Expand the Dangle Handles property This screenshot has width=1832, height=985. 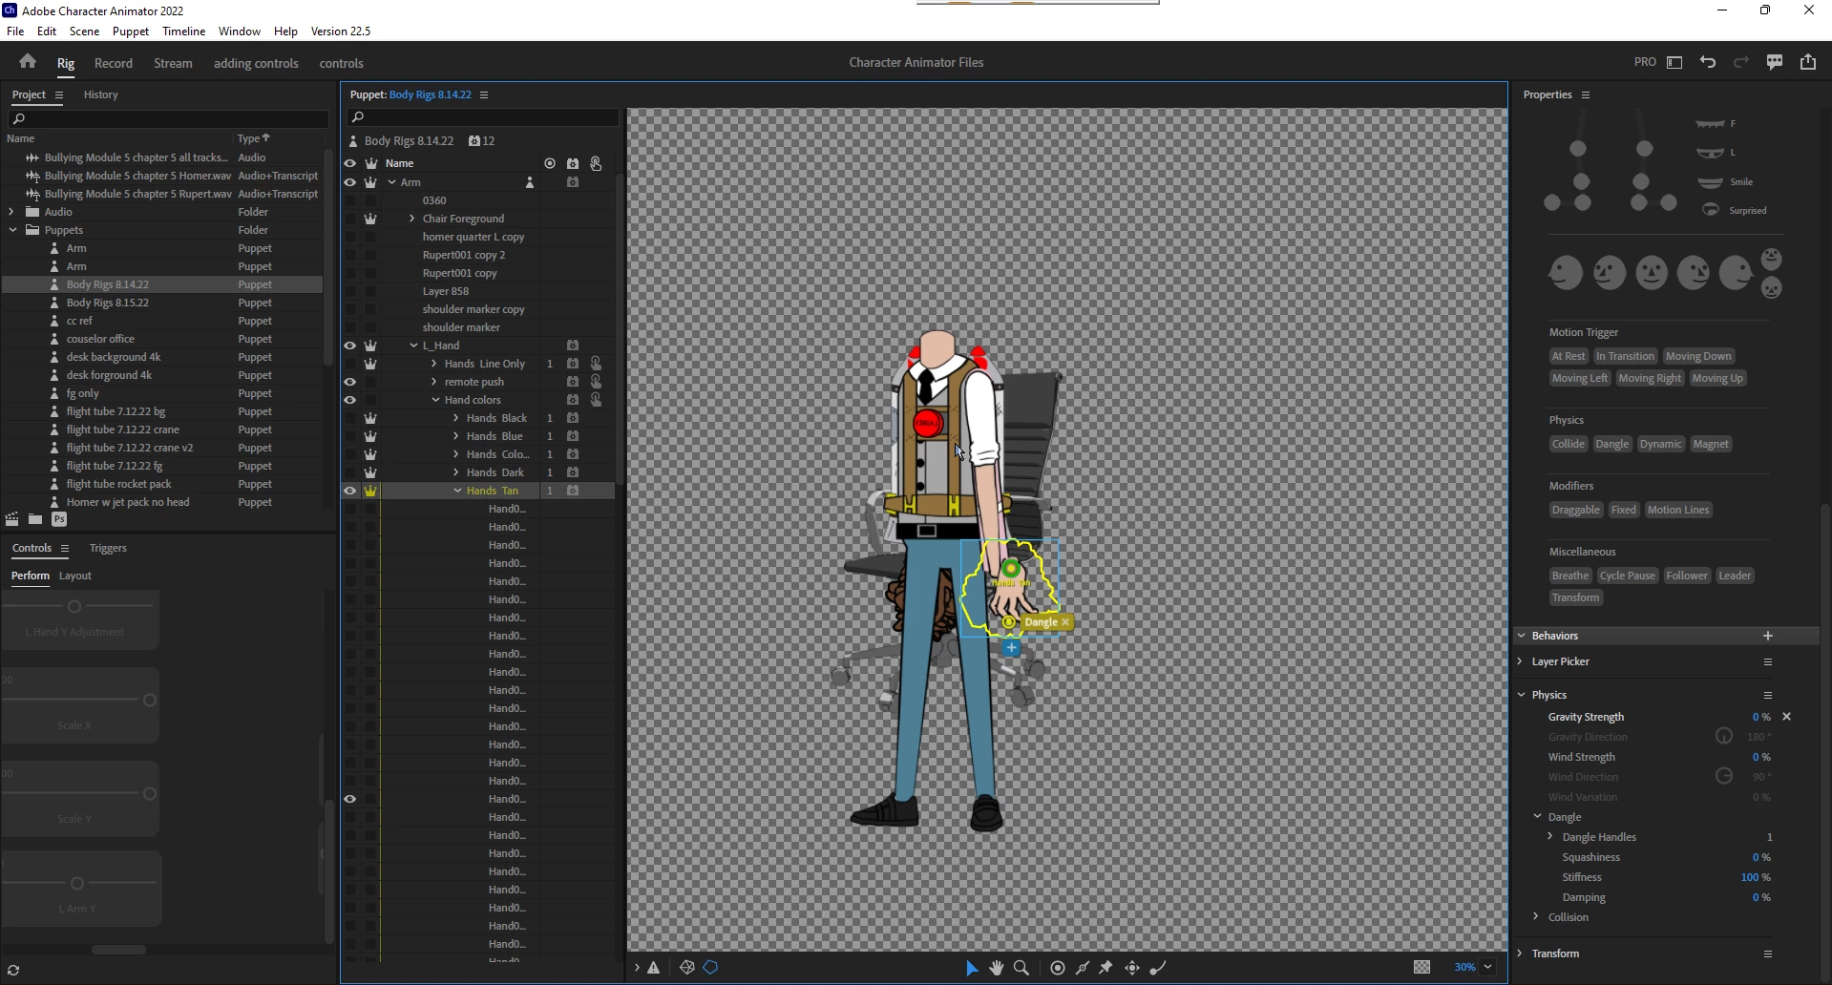click(1550, 837)
